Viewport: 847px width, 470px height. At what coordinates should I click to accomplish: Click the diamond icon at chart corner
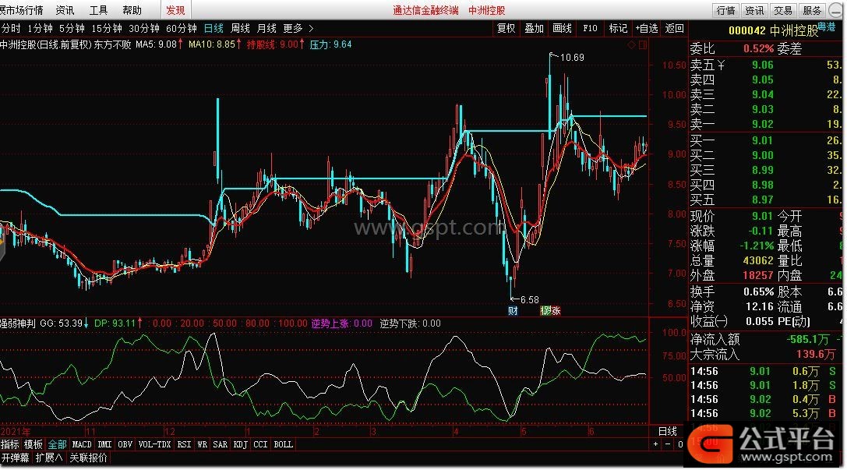click(631, 45)
